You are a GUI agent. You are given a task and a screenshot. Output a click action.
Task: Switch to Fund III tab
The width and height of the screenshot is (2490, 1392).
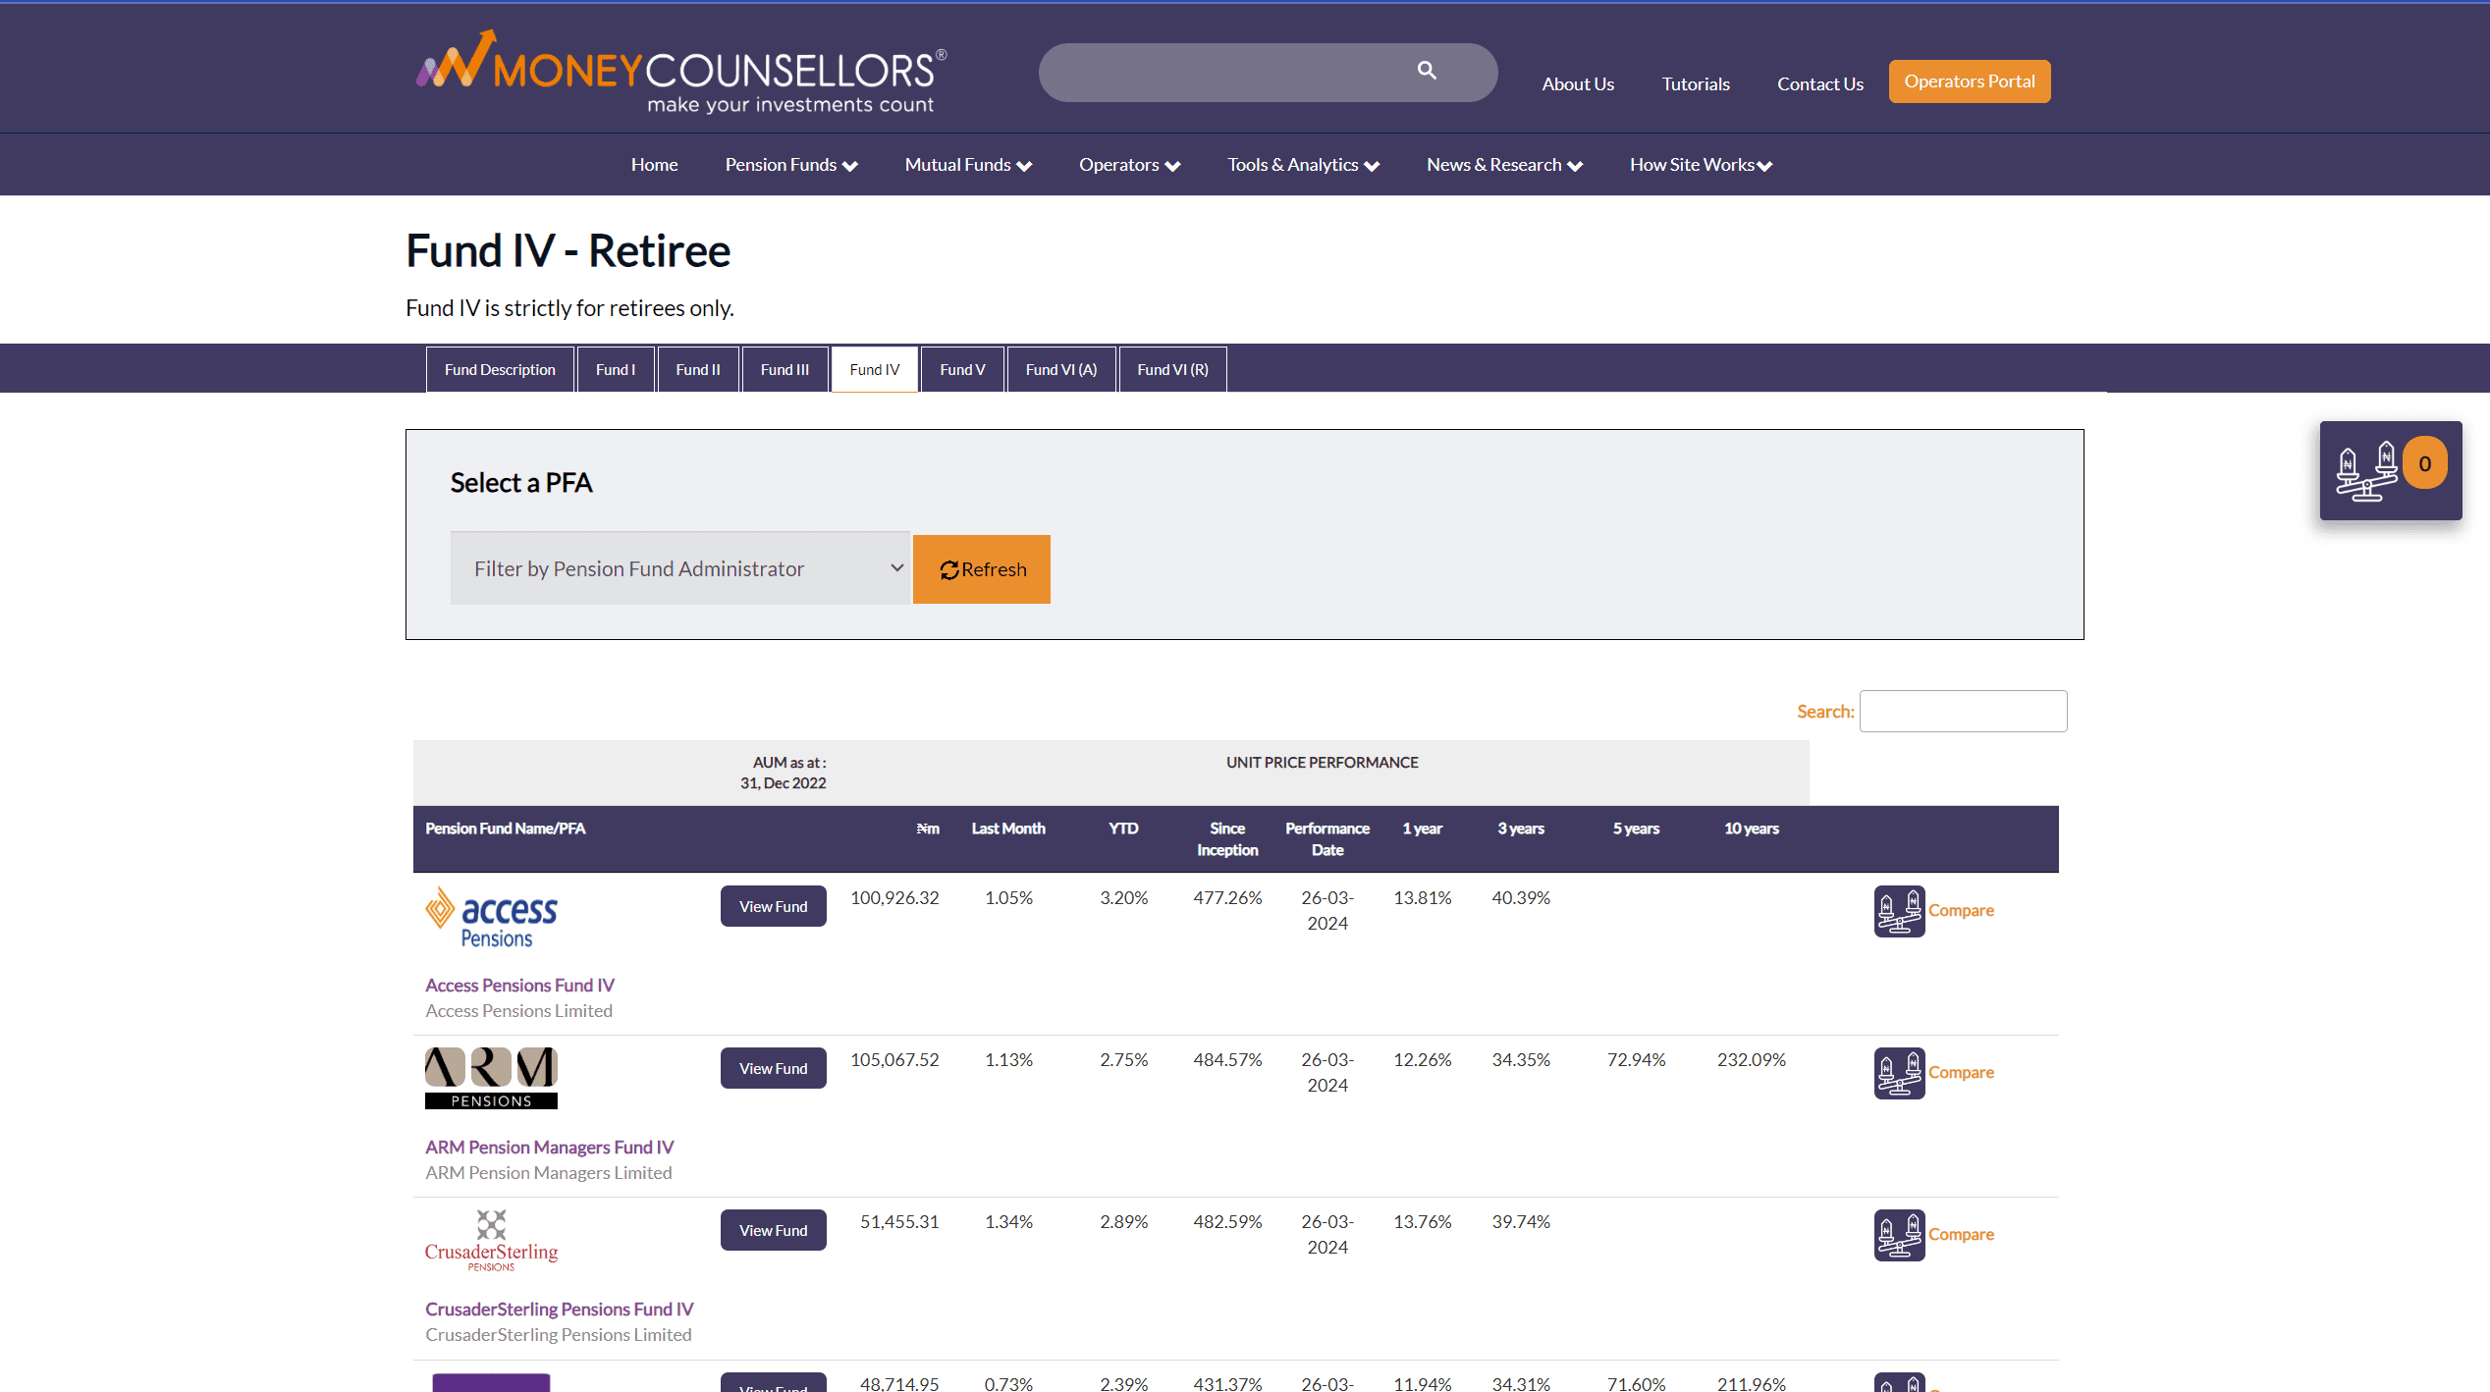pos(785,369)
